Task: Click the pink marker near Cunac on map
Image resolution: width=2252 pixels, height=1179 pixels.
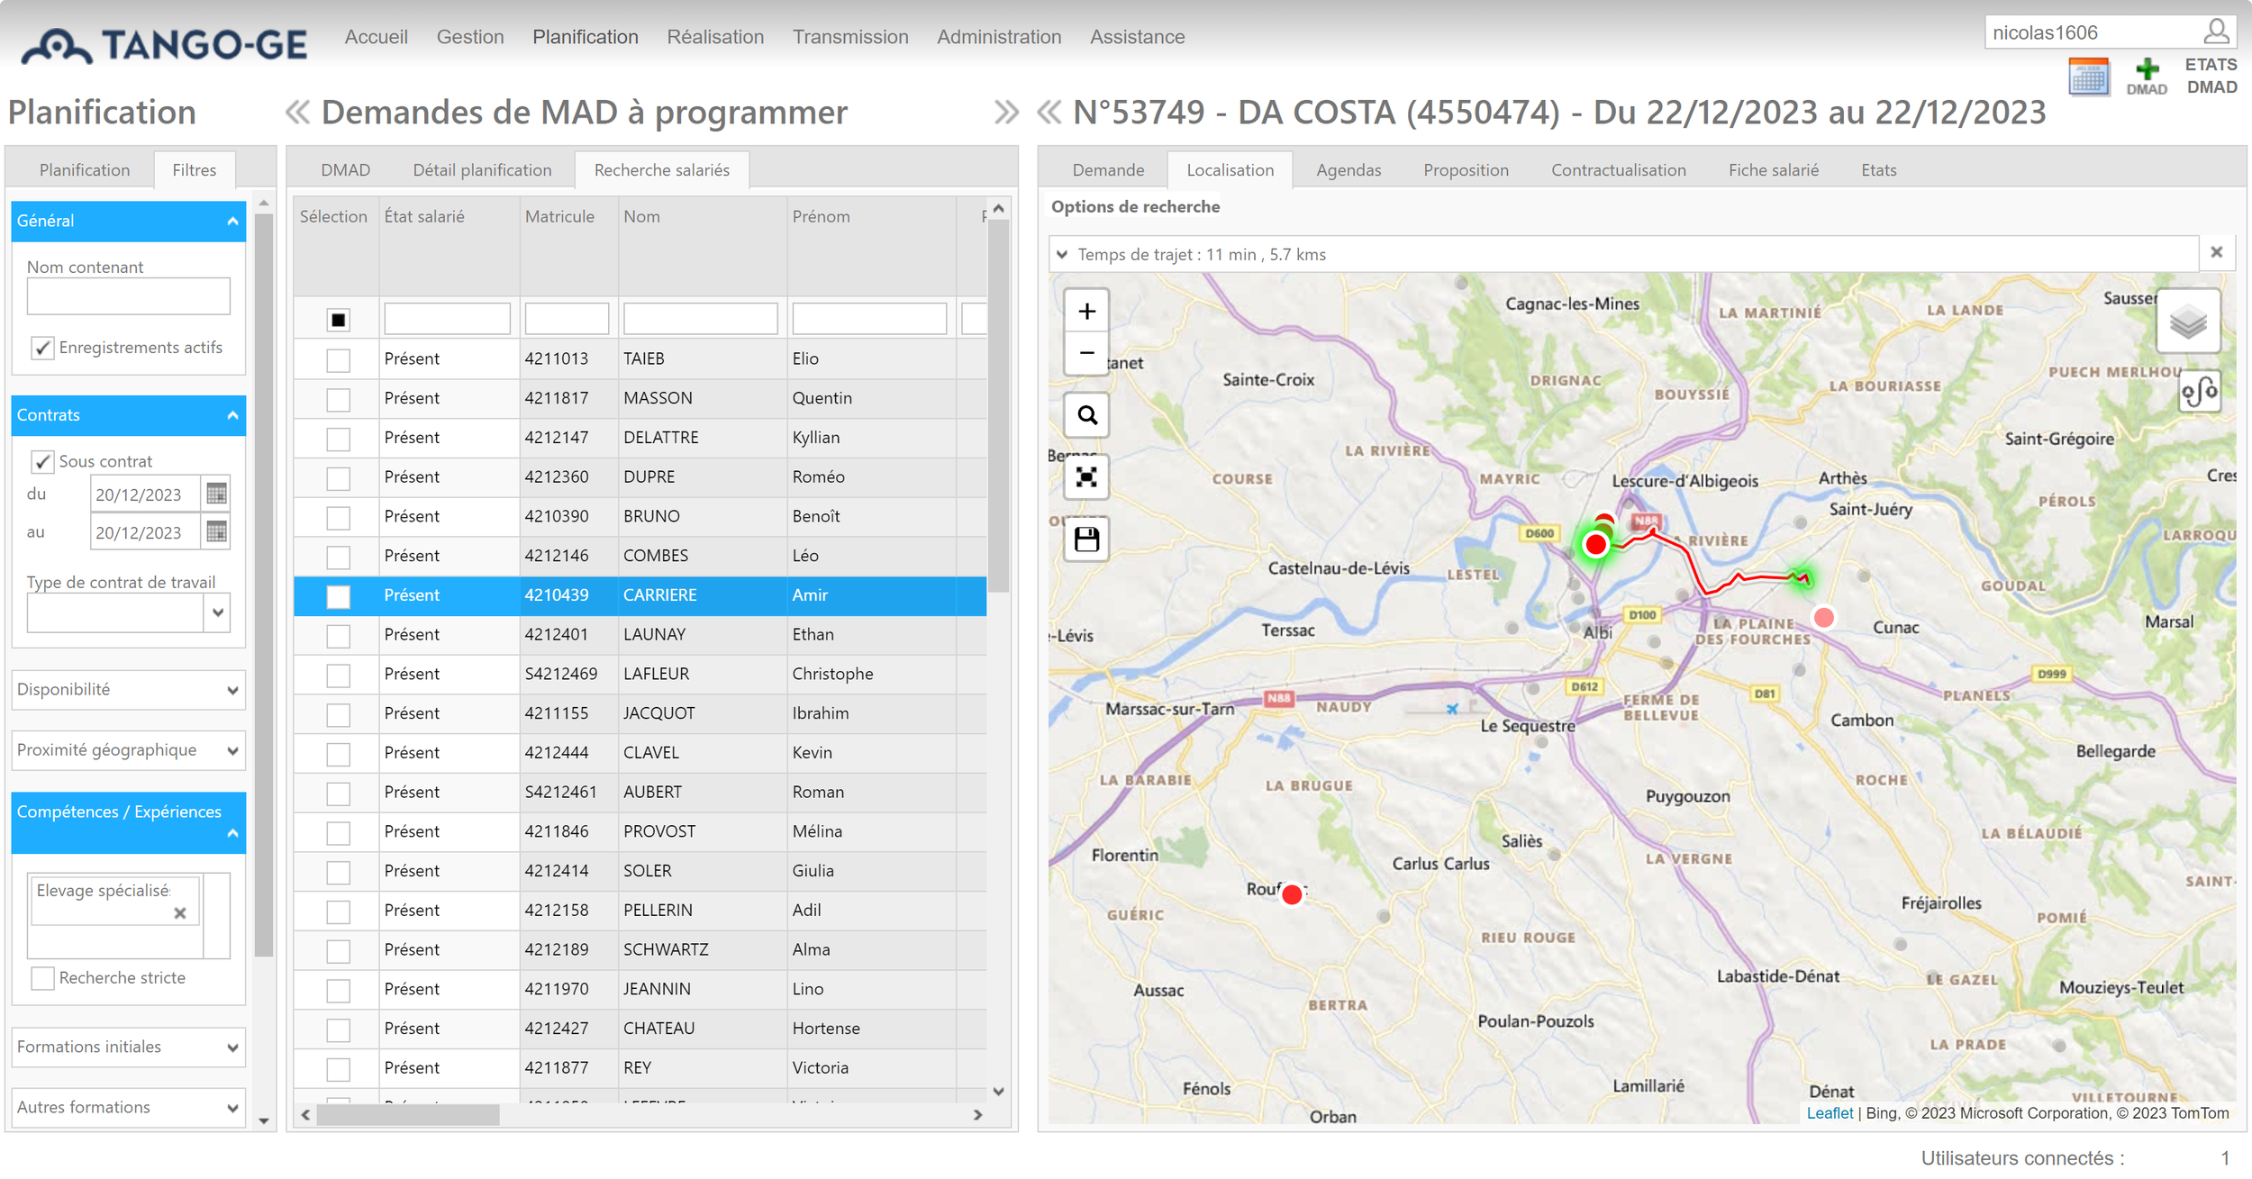Action: click(1823, 617)
